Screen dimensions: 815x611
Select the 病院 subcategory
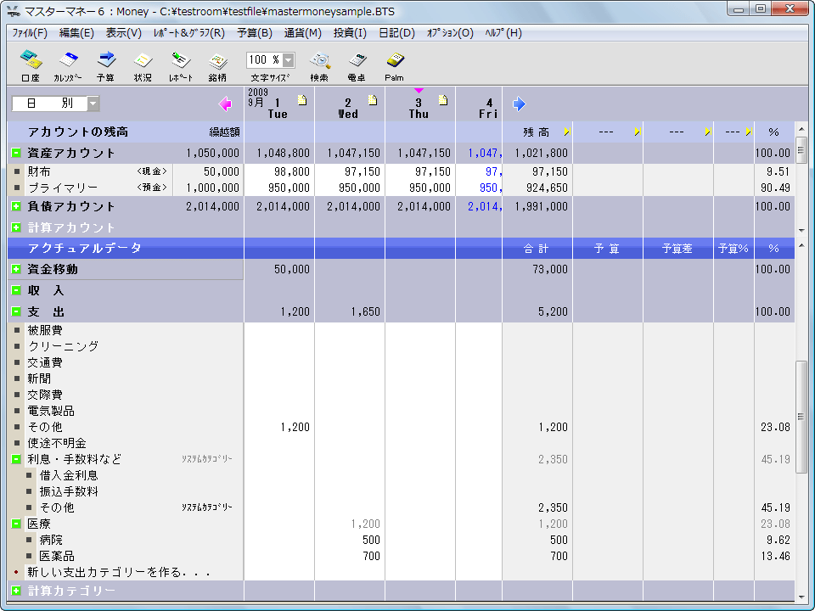pyautogui.click(x=51, y=540)
